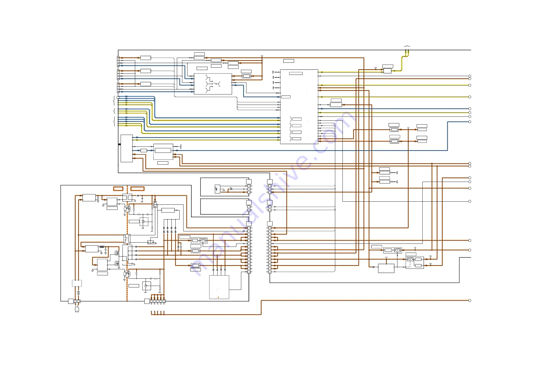The height and width of the screenshot is (383, 543).
Task: Click the input selector switch block
Action: tap(213, 84)
